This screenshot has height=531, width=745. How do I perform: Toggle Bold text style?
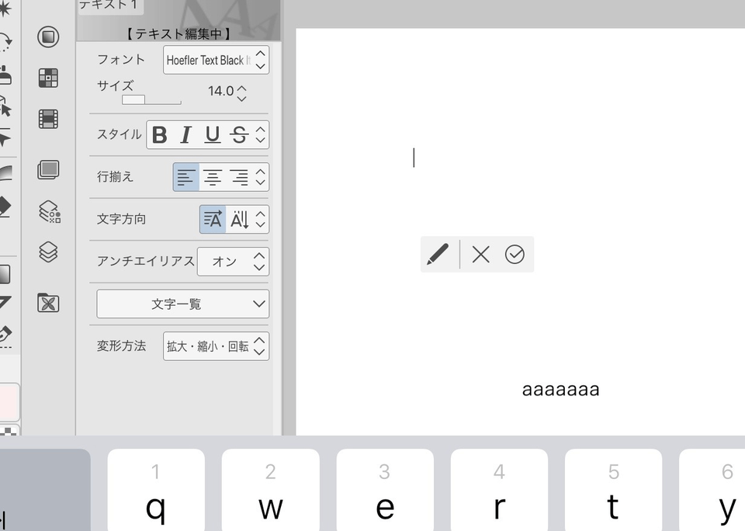pos(160,135)
